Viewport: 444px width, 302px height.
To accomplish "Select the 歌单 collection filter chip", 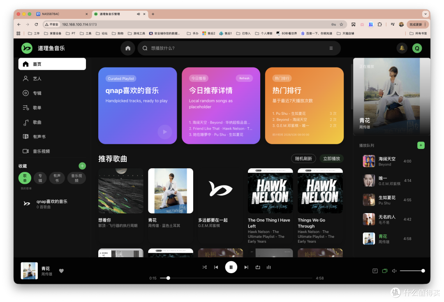I will point(25,178).
